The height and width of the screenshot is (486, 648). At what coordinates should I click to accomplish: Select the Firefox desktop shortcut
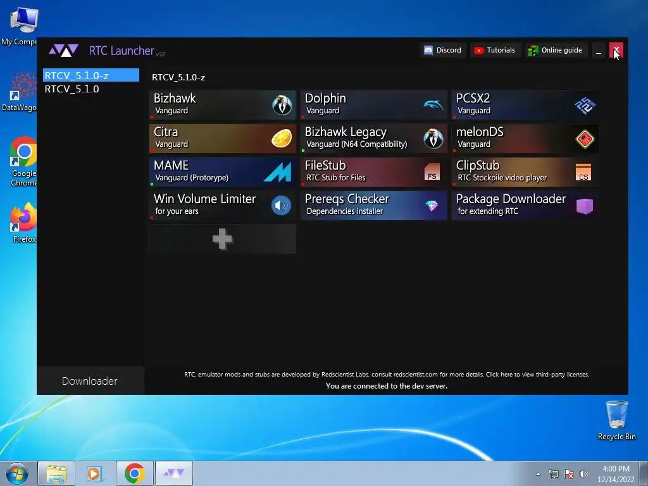[x=23, y=222]
